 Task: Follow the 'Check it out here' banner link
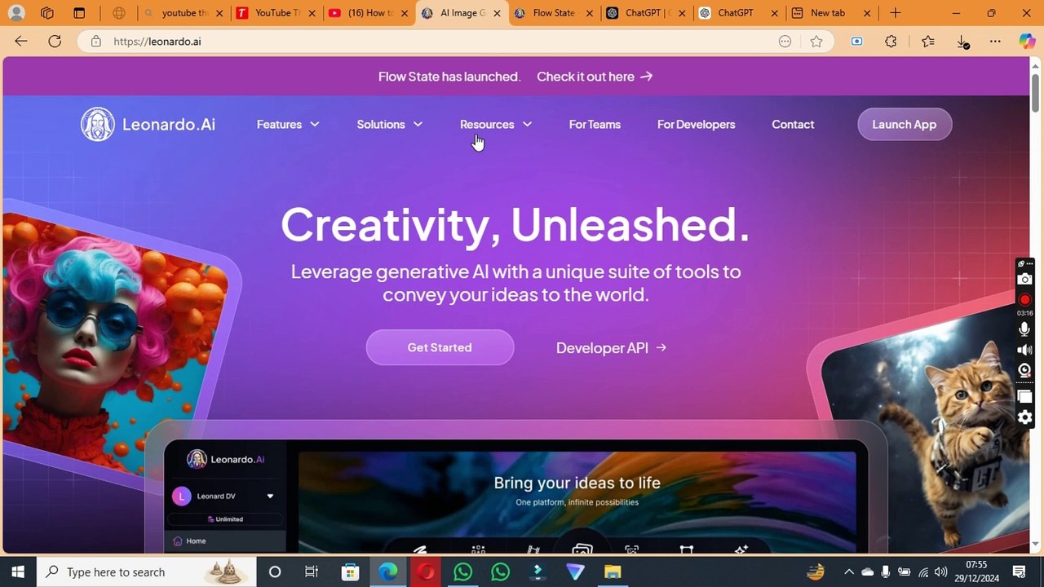[x=595, y=77]
